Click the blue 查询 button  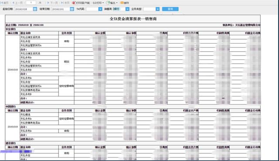[x=170, y=9]
